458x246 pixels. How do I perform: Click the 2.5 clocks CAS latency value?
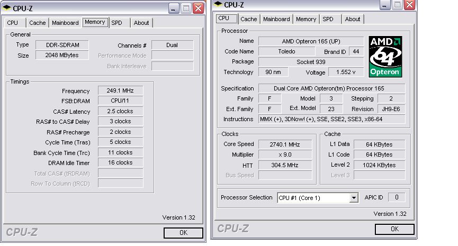(x=120, y=111)
